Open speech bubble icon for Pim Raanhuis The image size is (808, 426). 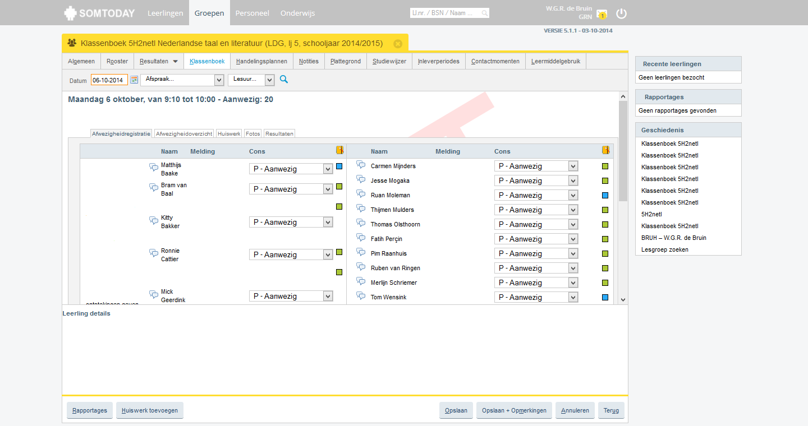pyautogui.click(x=361, y=252)
